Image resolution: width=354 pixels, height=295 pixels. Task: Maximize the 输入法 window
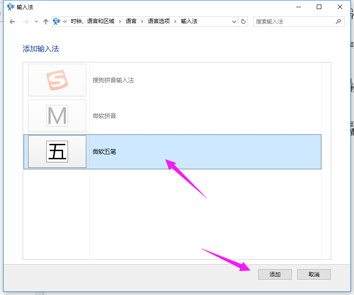(319, 7)
